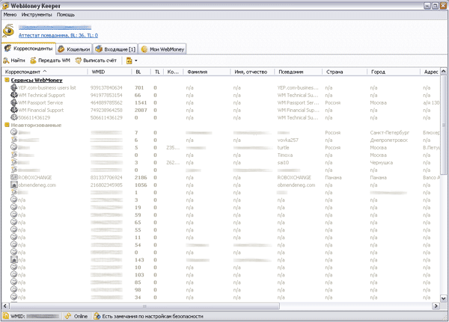
Task: Collapse the Сервисы WebMoney group
Action: [x=7, y=80]
